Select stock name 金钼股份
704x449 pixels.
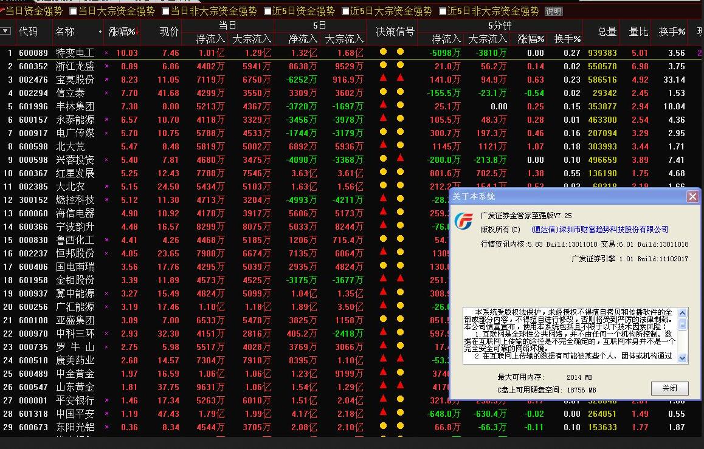tap(75, 280)
